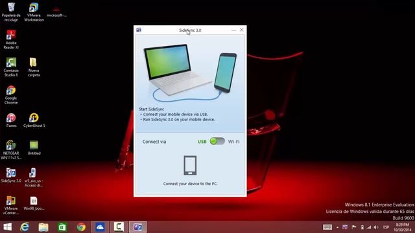Open the Action Center flag icon
The image size is (415, 233).
[x=354, y=227]
